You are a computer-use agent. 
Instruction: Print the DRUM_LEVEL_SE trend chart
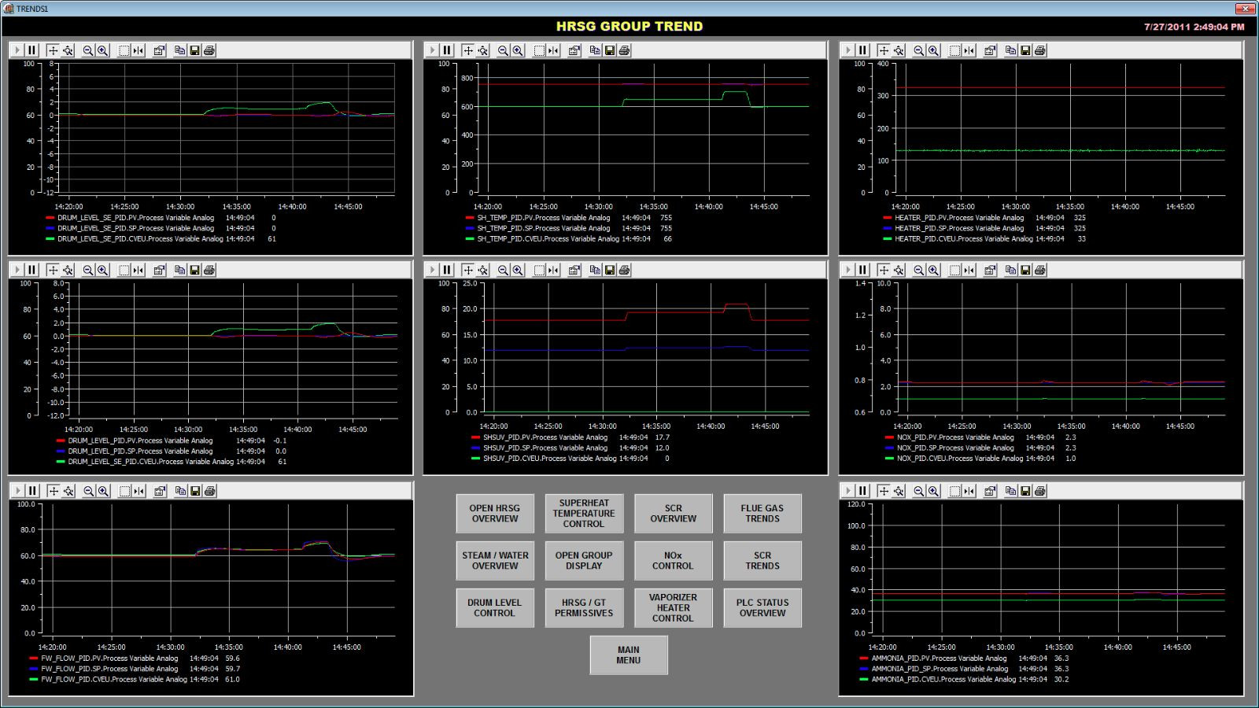(x=209, y=50)
